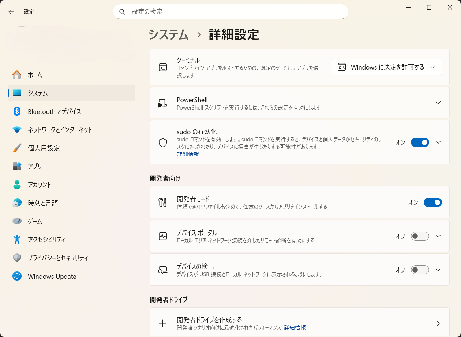Open developer drive 詳細情報 link
The width and height of the screenshot is (461, 337).
point(295,327)
